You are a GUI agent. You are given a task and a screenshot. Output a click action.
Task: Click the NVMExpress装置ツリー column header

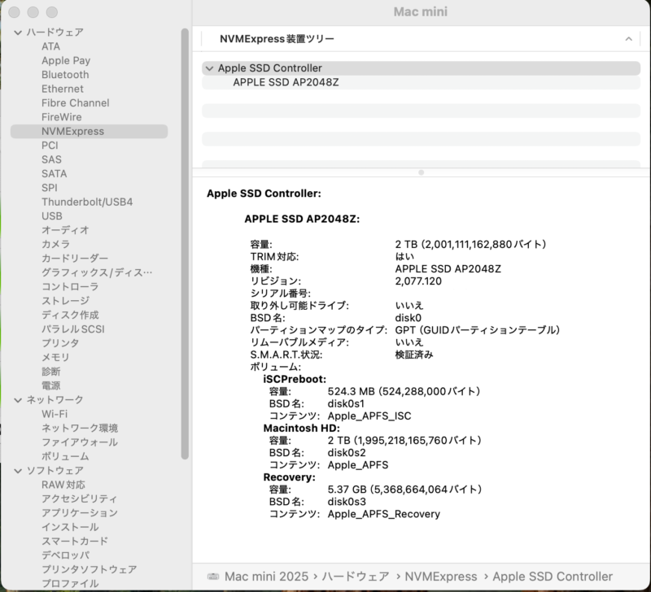click(x=421, y=39)
